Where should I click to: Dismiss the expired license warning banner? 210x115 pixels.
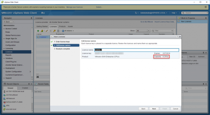[205, 7]
